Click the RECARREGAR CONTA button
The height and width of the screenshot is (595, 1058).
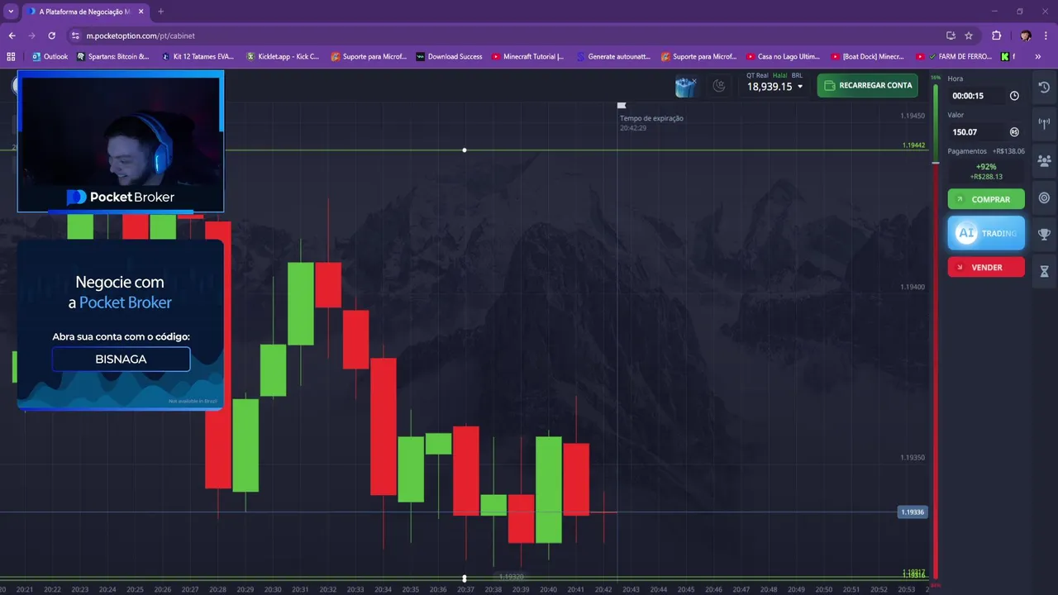click(x=868, y=85)
